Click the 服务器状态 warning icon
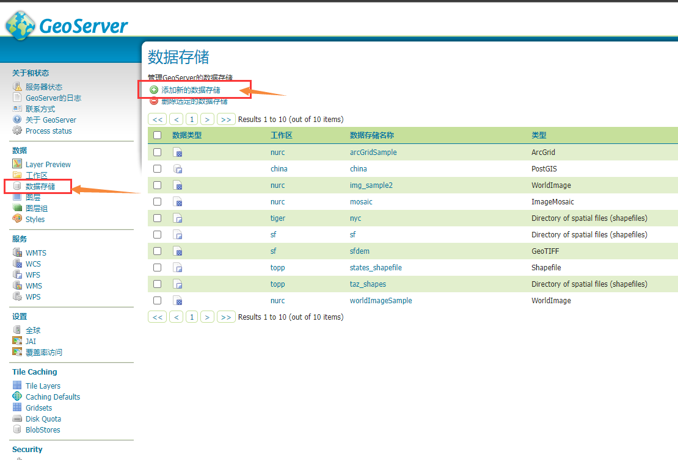 (x=17, y=87)
